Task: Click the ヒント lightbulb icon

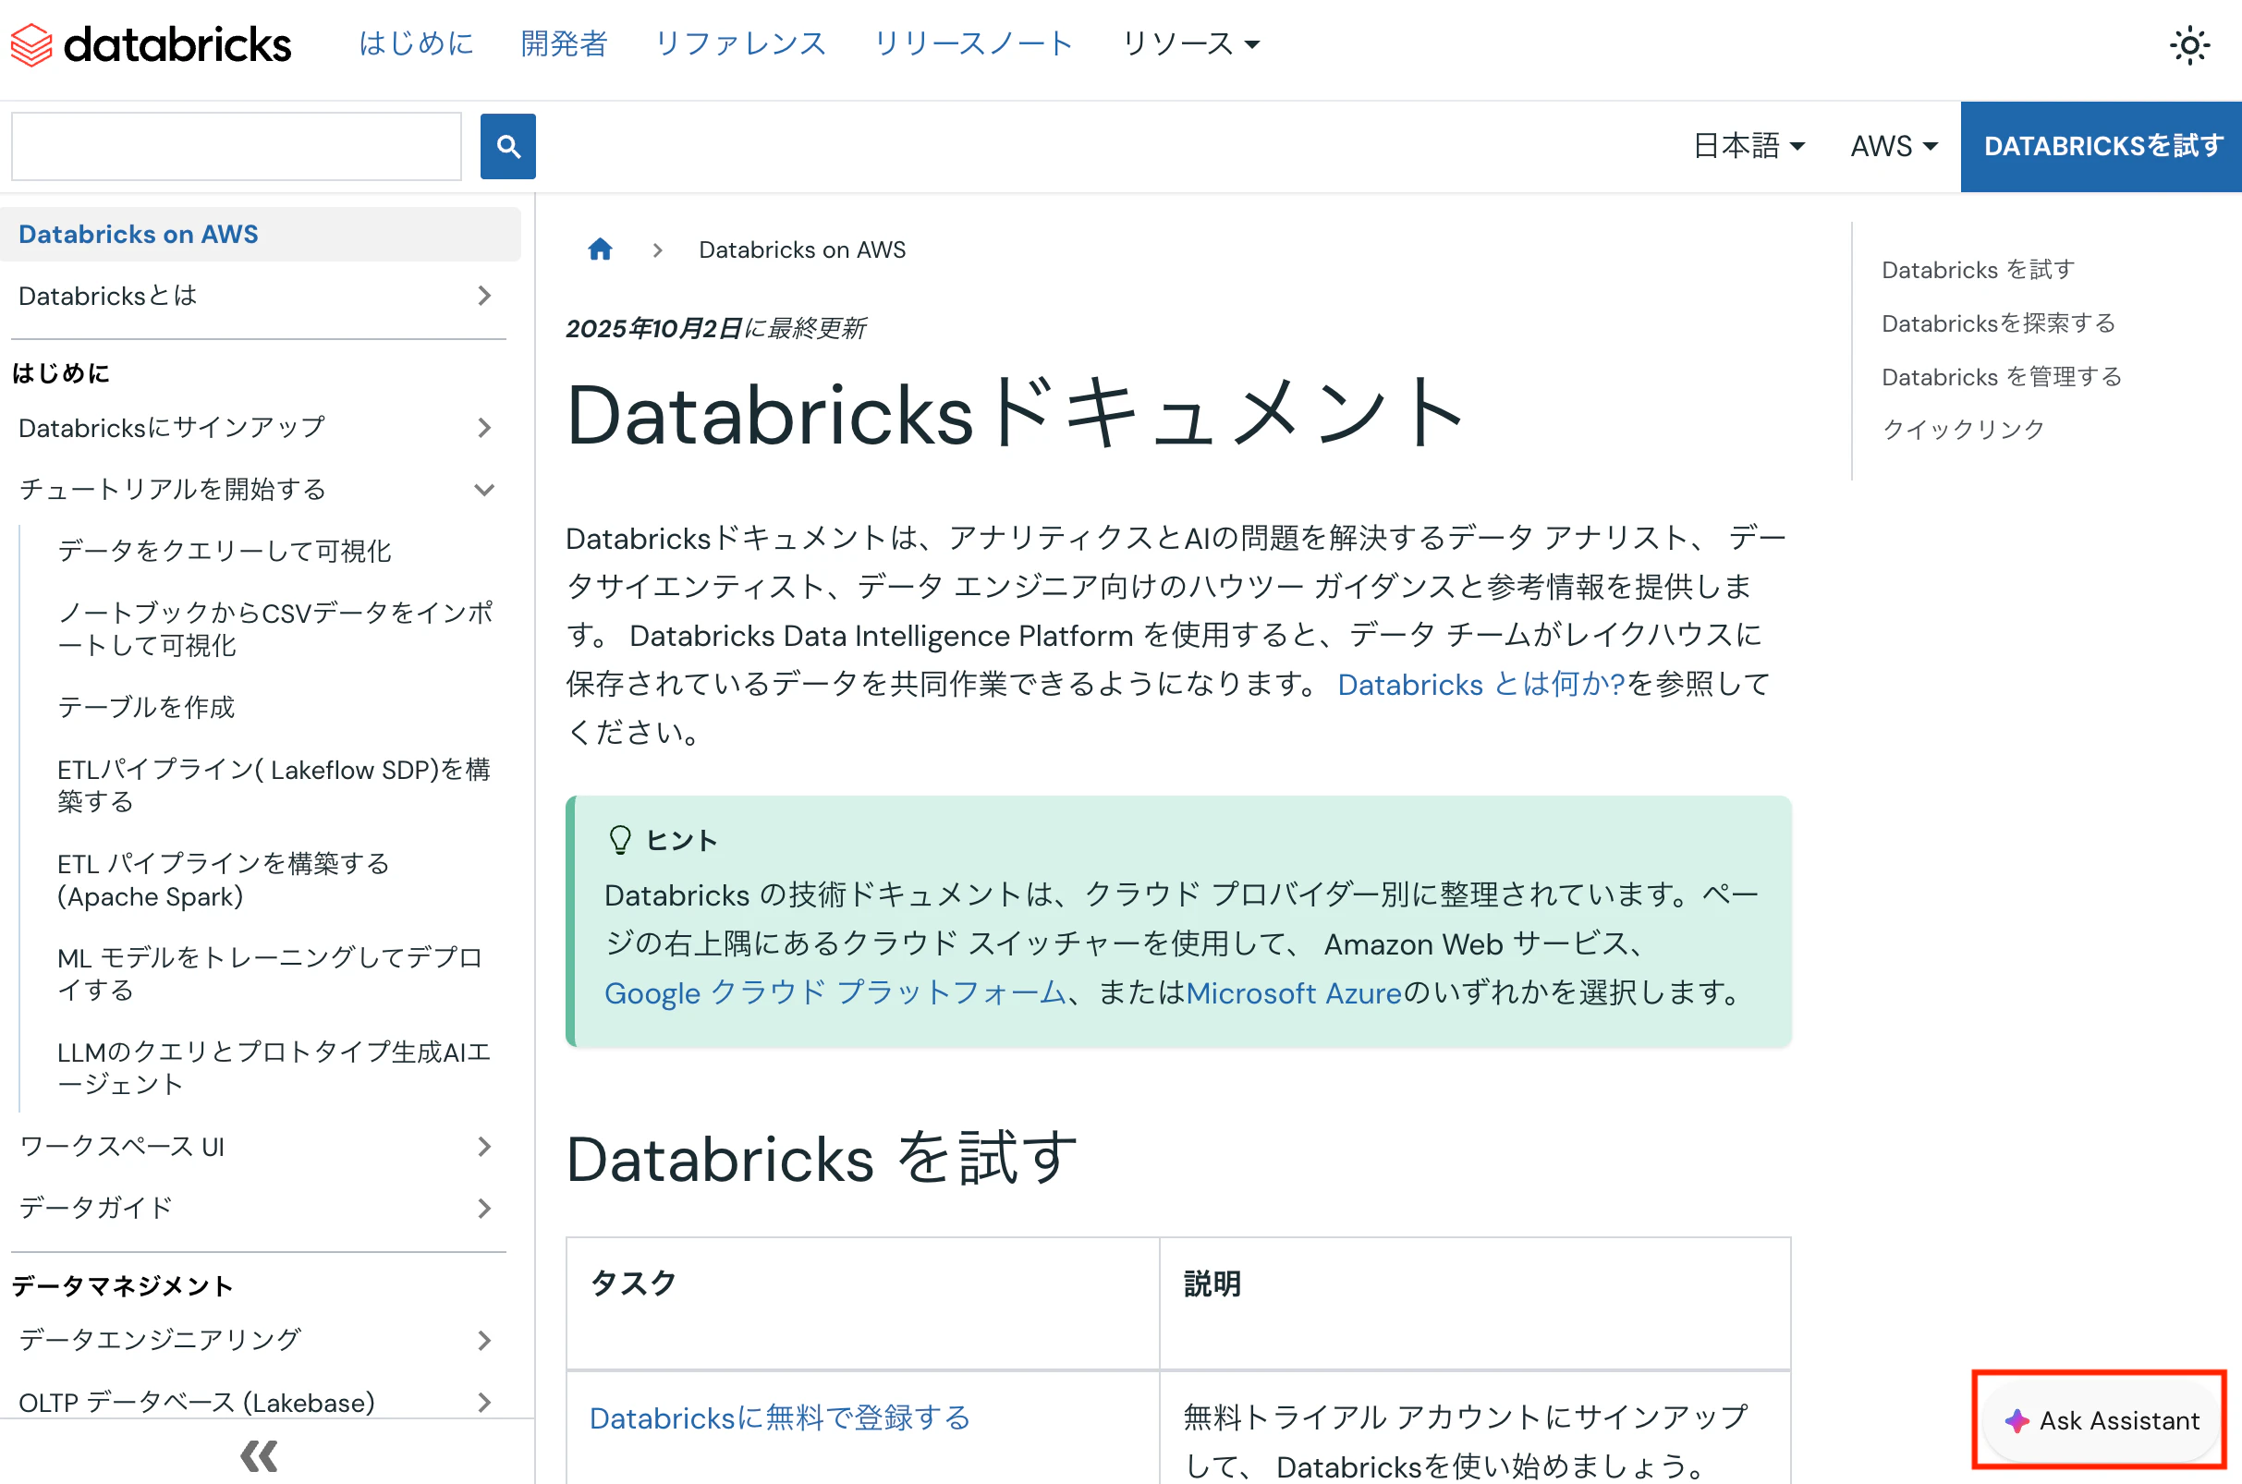Action: (620, 841)
